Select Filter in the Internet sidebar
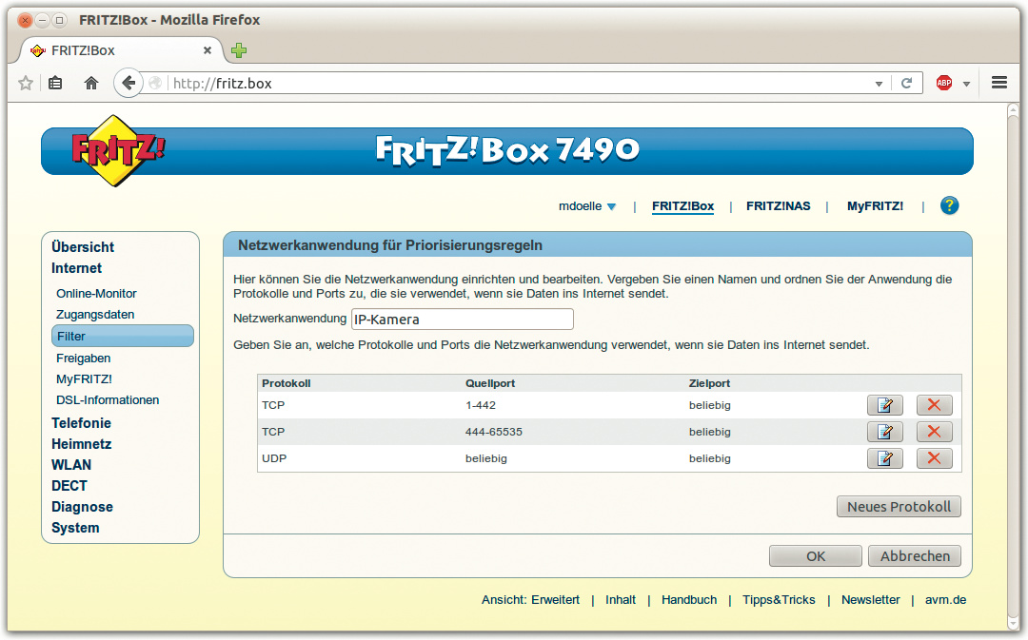Image resolution: width=1028 pixels, height=640 pixels. (x=122, y=336)
